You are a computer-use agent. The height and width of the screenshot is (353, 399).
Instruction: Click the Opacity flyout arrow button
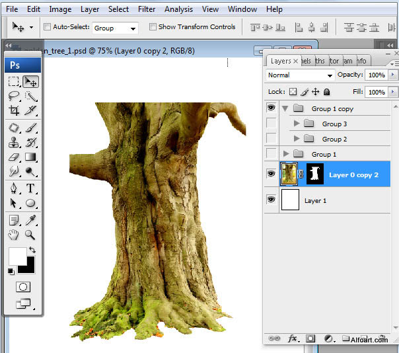tap(394, 75)
